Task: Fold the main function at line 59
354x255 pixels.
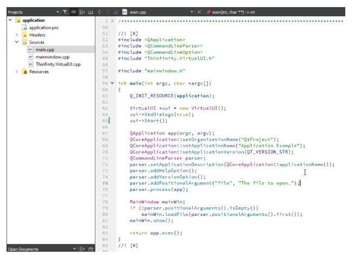Action: coord(112,83)
